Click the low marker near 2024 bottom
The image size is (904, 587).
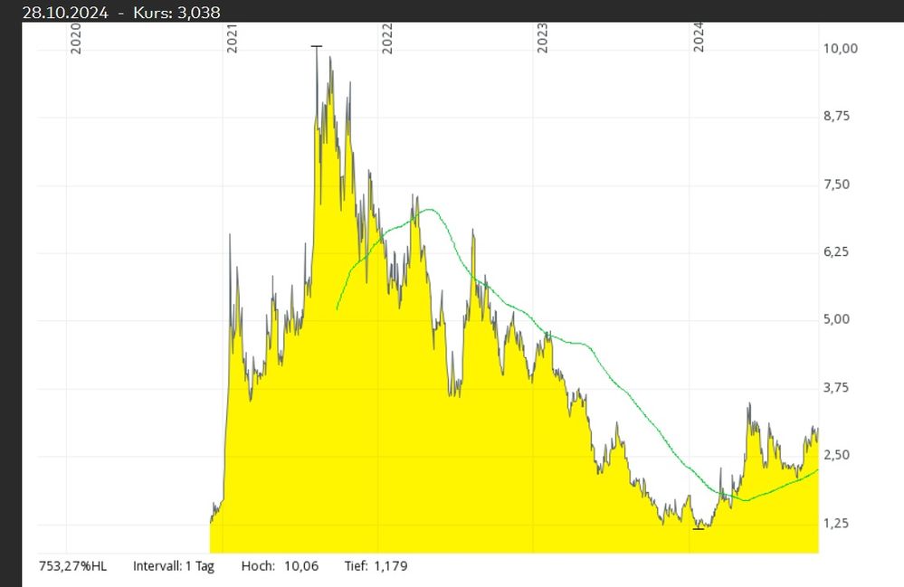pyautogui.click(x=698, y=527)
